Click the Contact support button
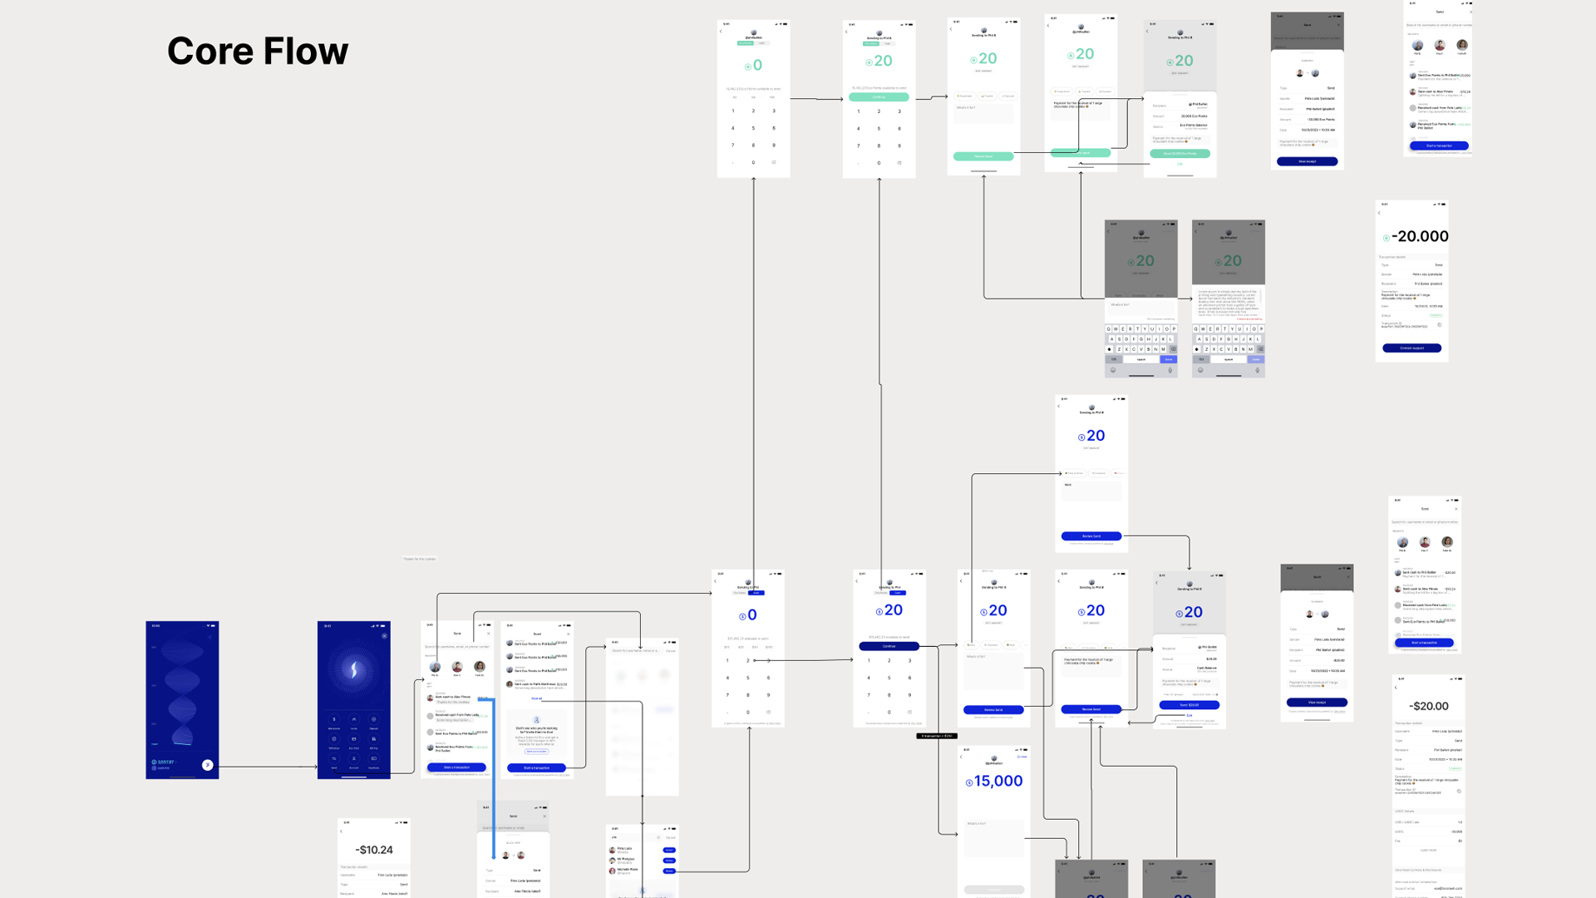 1411,348
